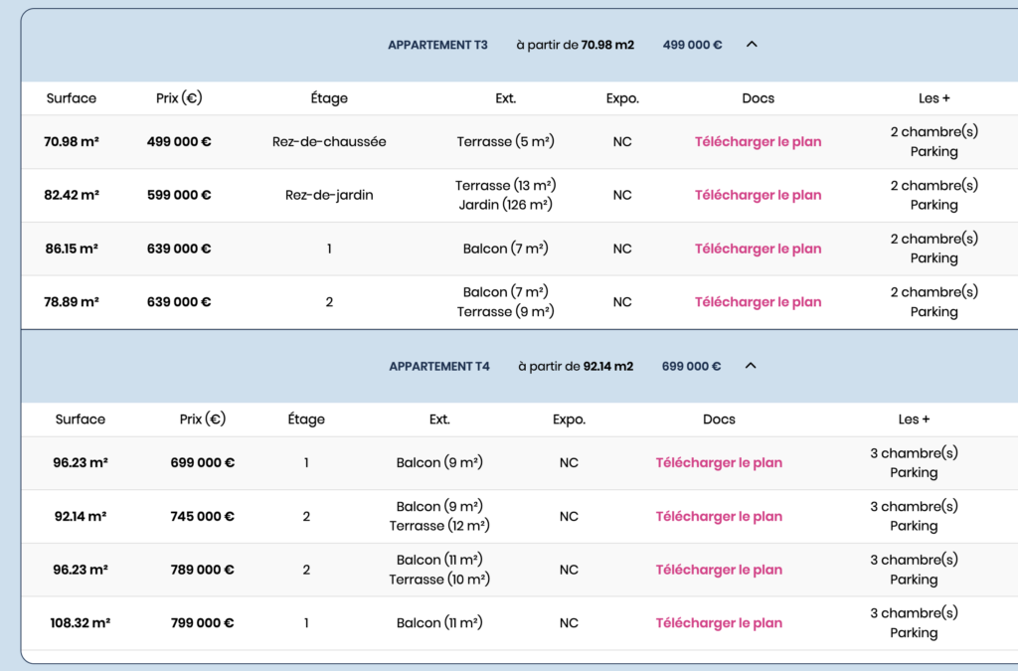Download the plan for the 82.42 m² apartment
This screenshot has width=1018, height=671.
pos(758,196)
